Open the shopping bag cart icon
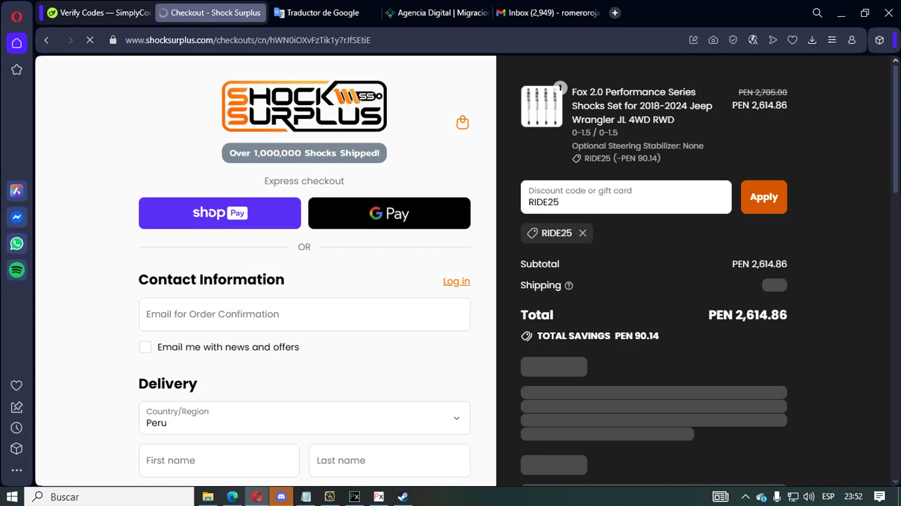 (x=463, y=122)
